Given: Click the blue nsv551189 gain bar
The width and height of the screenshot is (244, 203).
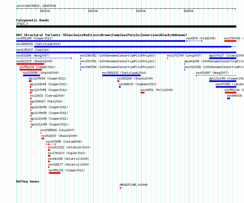Looking at the screenshot, I should [101, 41].
